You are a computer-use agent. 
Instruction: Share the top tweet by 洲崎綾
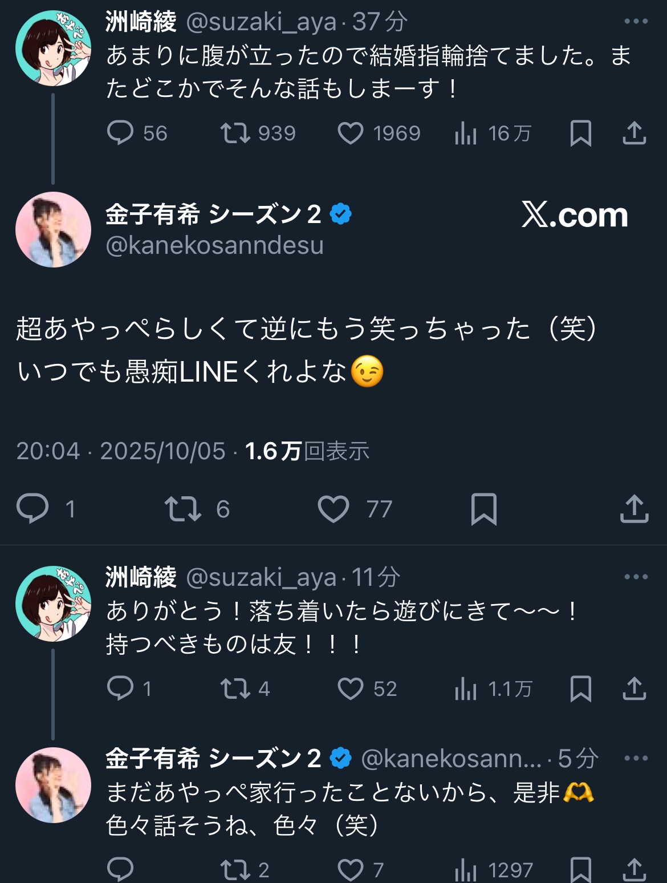click(634, 133)
